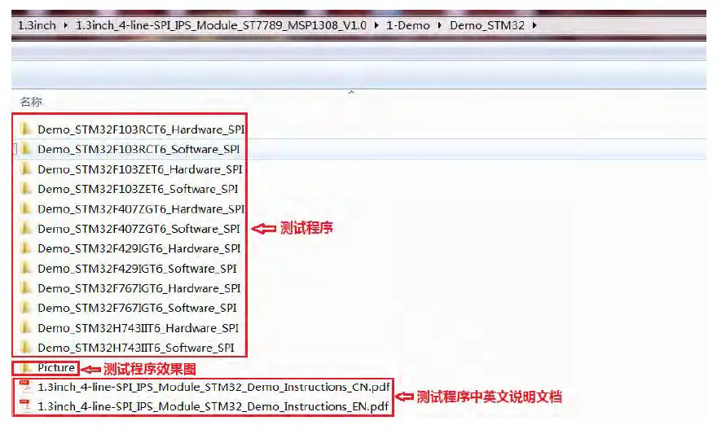Viewport: 717px width, 434px height.
Task: Select the Picture folder name
Action: [56, 368]
